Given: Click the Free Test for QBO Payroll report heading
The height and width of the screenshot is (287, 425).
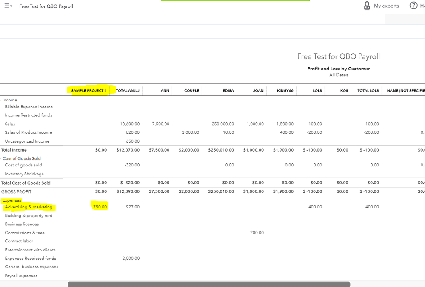Looking at the screenshot, I should pos(339,56).
